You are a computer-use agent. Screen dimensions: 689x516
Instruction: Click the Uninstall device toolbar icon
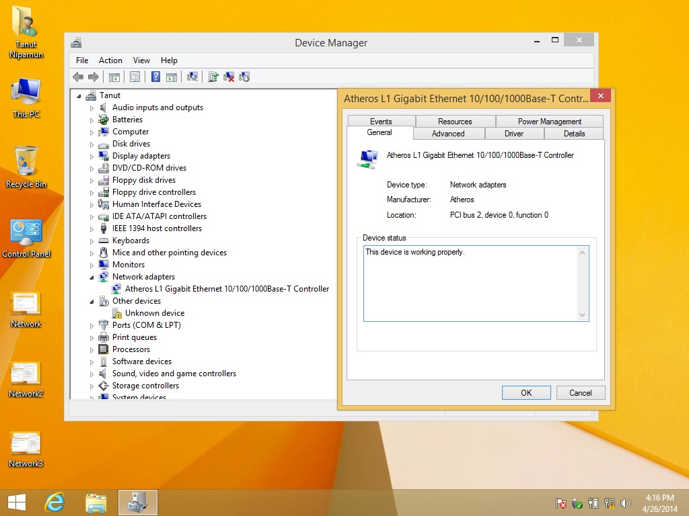[x=229, y=77]
